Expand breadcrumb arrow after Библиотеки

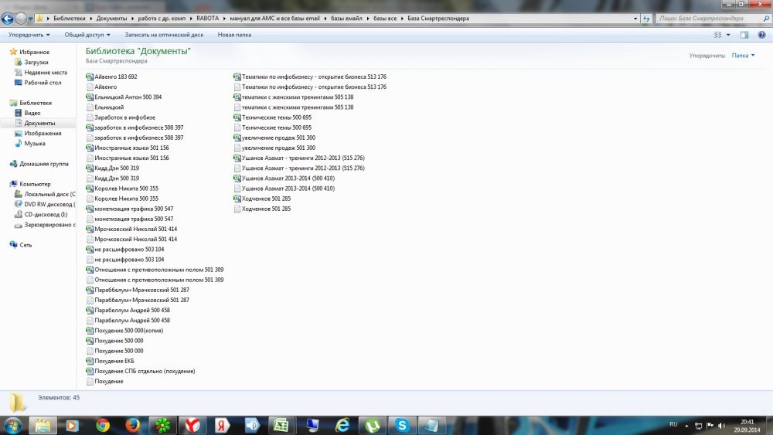click(x=91, y=19)
